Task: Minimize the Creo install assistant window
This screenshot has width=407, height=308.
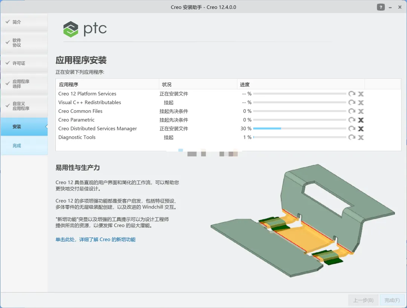Action: 390,8
